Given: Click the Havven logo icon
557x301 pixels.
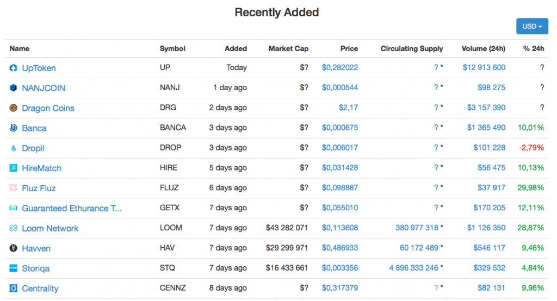Looking at the screenshot, I should click(14, 248).
